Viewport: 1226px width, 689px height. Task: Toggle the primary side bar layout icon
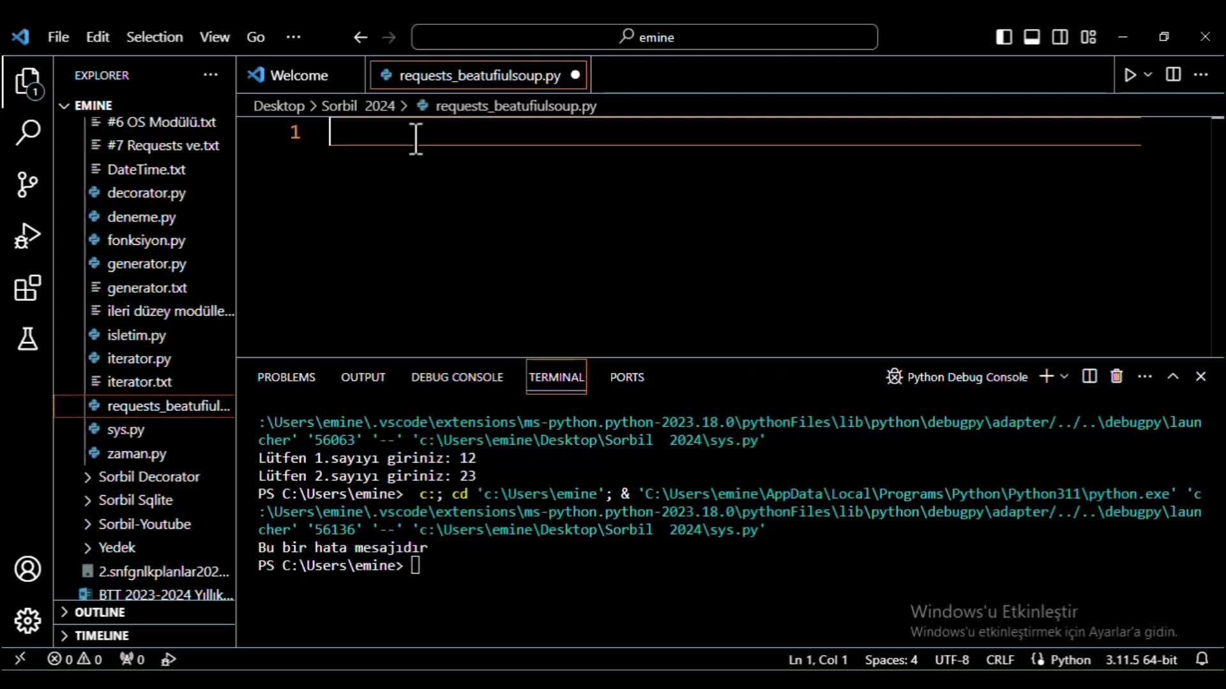point(1004,37)
